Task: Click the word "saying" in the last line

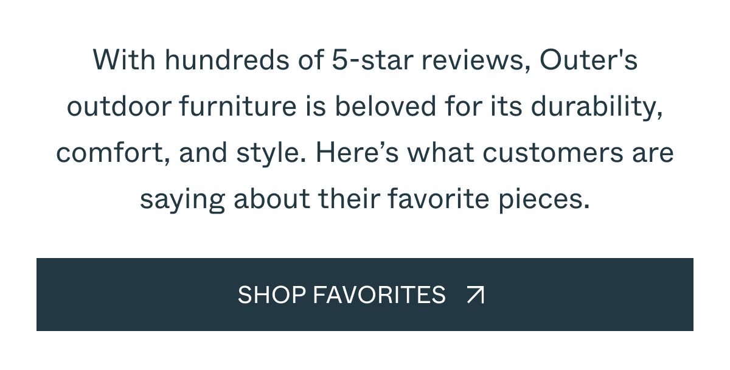Action: tap(182, 200)
